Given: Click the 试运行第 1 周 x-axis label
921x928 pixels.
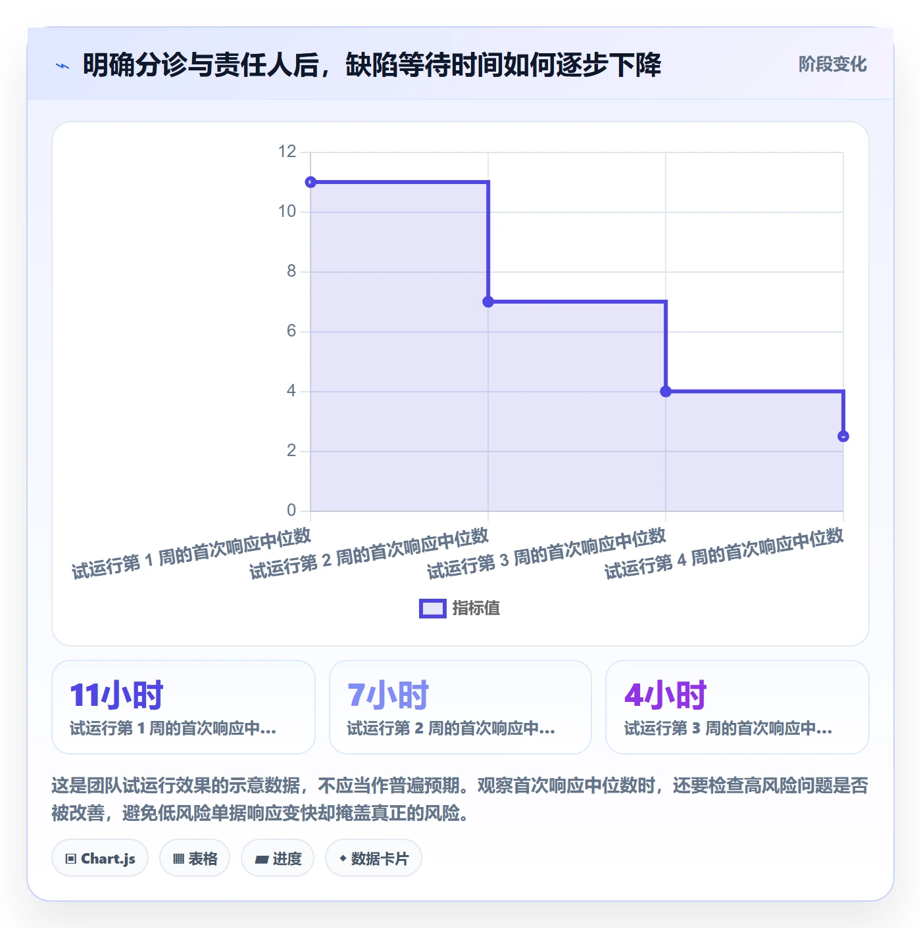Looking at the screenshot, I should pos(191,553).
